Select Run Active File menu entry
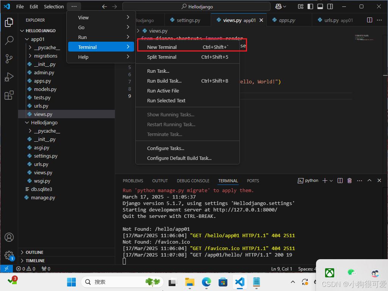This screenshot has width=388, height=291. click(187, 91)
